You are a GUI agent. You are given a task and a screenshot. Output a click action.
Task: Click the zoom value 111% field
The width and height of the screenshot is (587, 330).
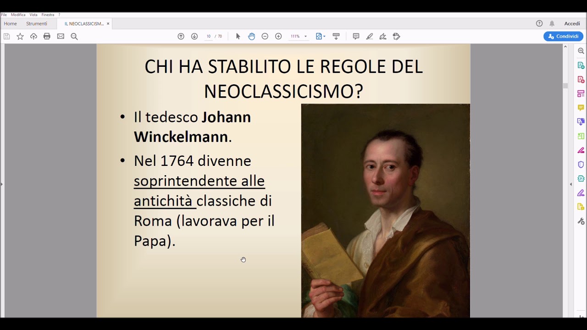coord(295,36)
